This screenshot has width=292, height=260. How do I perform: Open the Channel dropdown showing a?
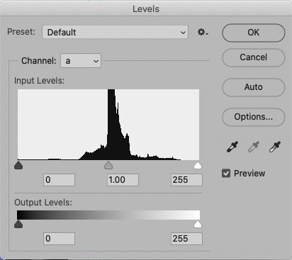(x=81, y=61)
